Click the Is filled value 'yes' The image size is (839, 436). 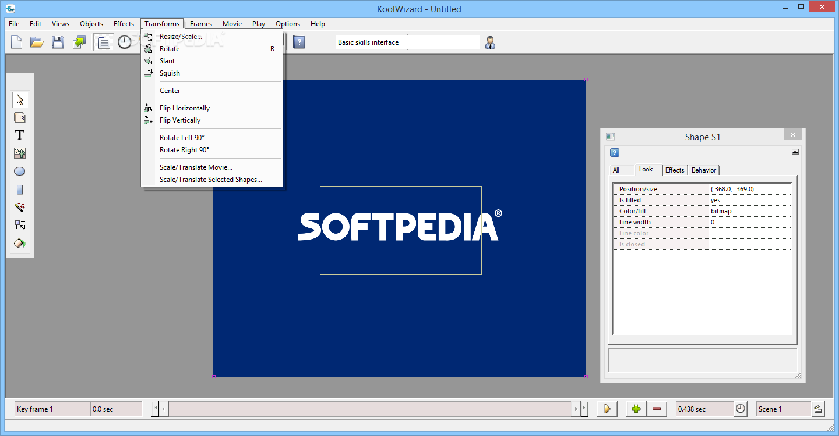(715, 200)
